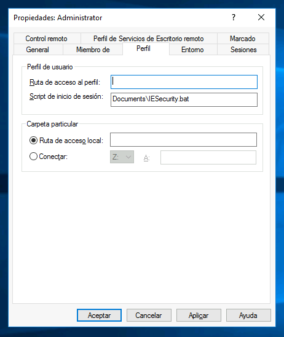Click the Script de inicio de sesión field

coord(184,99)
